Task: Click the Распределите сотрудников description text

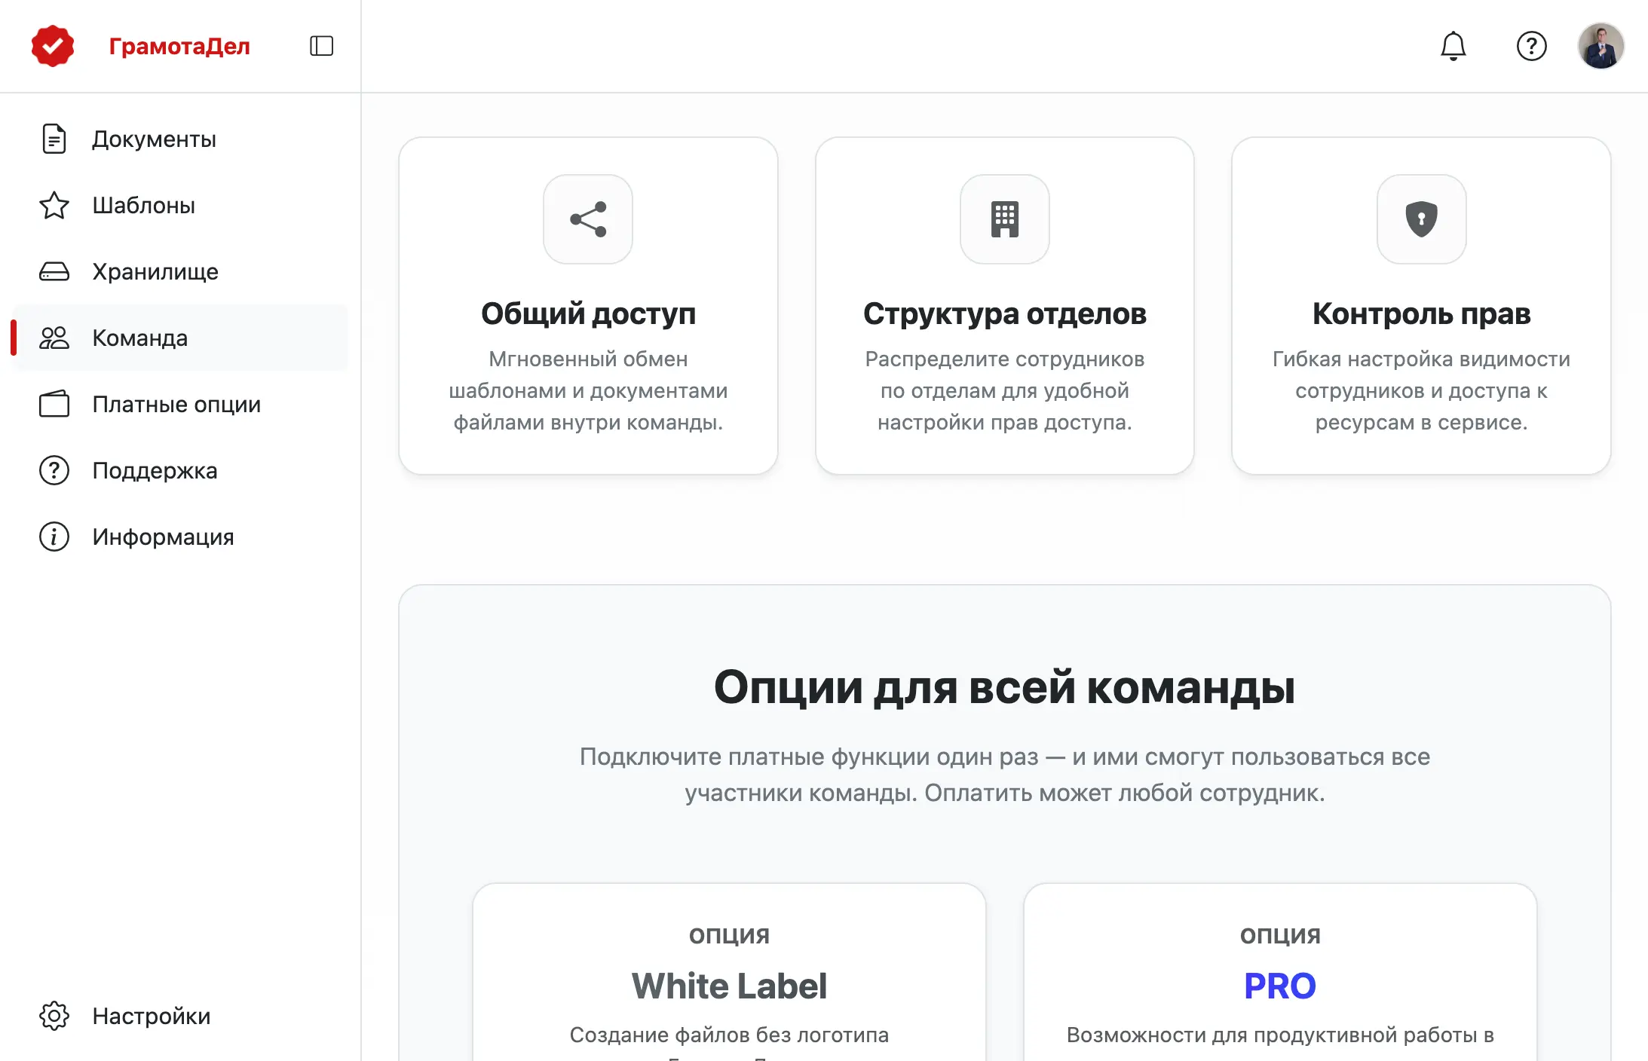Action: 1005,390
